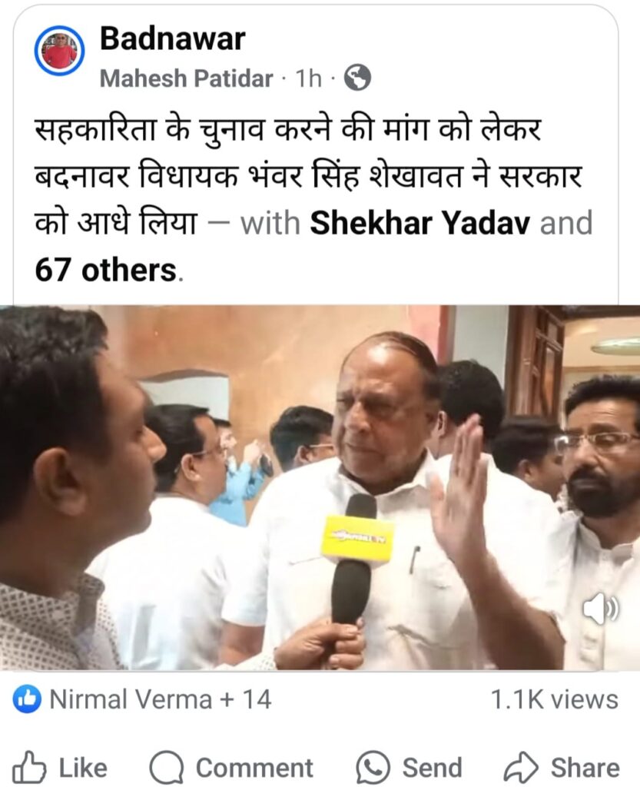Open tagged Shekhar Yadav profile

coord(419,223)
